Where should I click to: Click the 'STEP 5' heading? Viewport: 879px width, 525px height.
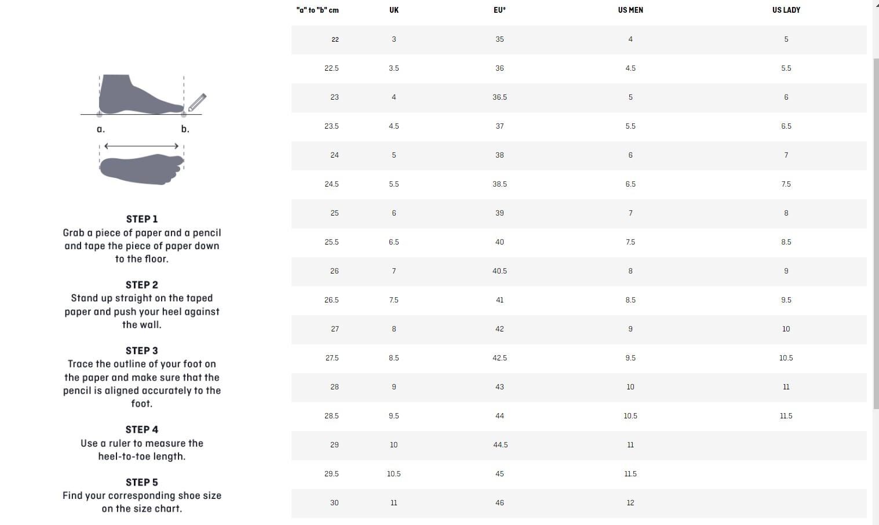pos(142,482)
